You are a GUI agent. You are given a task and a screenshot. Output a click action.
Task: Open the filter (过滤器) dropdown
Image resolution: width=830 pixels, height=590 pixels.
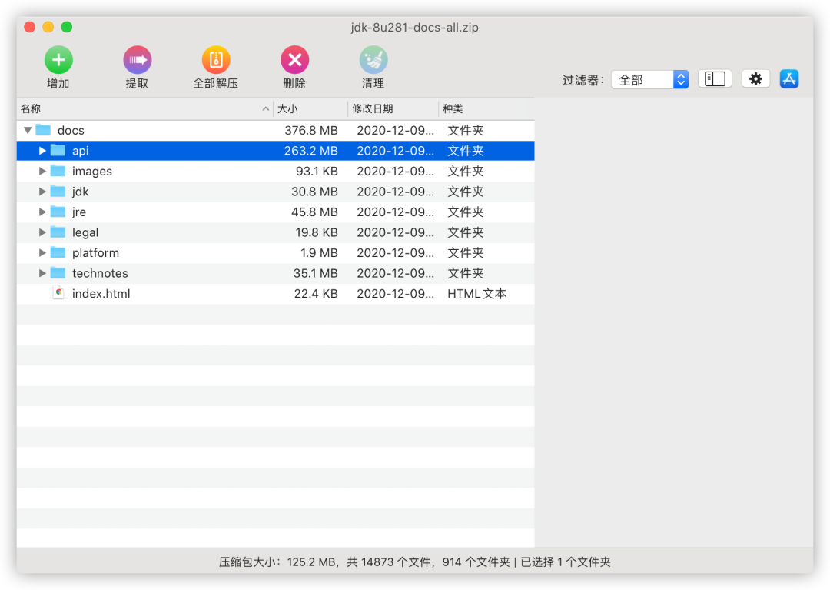click(649, 80)
